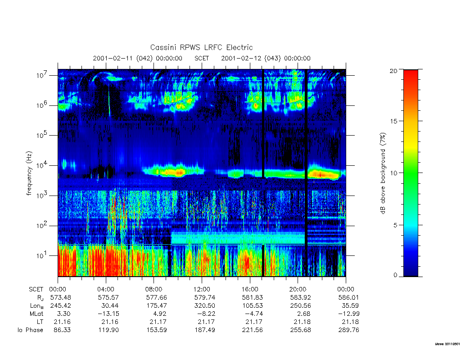The width and height of the screenshot is (461, 346).
Task: Click Io Phase value '221.56'
Action: click(253, 330)
